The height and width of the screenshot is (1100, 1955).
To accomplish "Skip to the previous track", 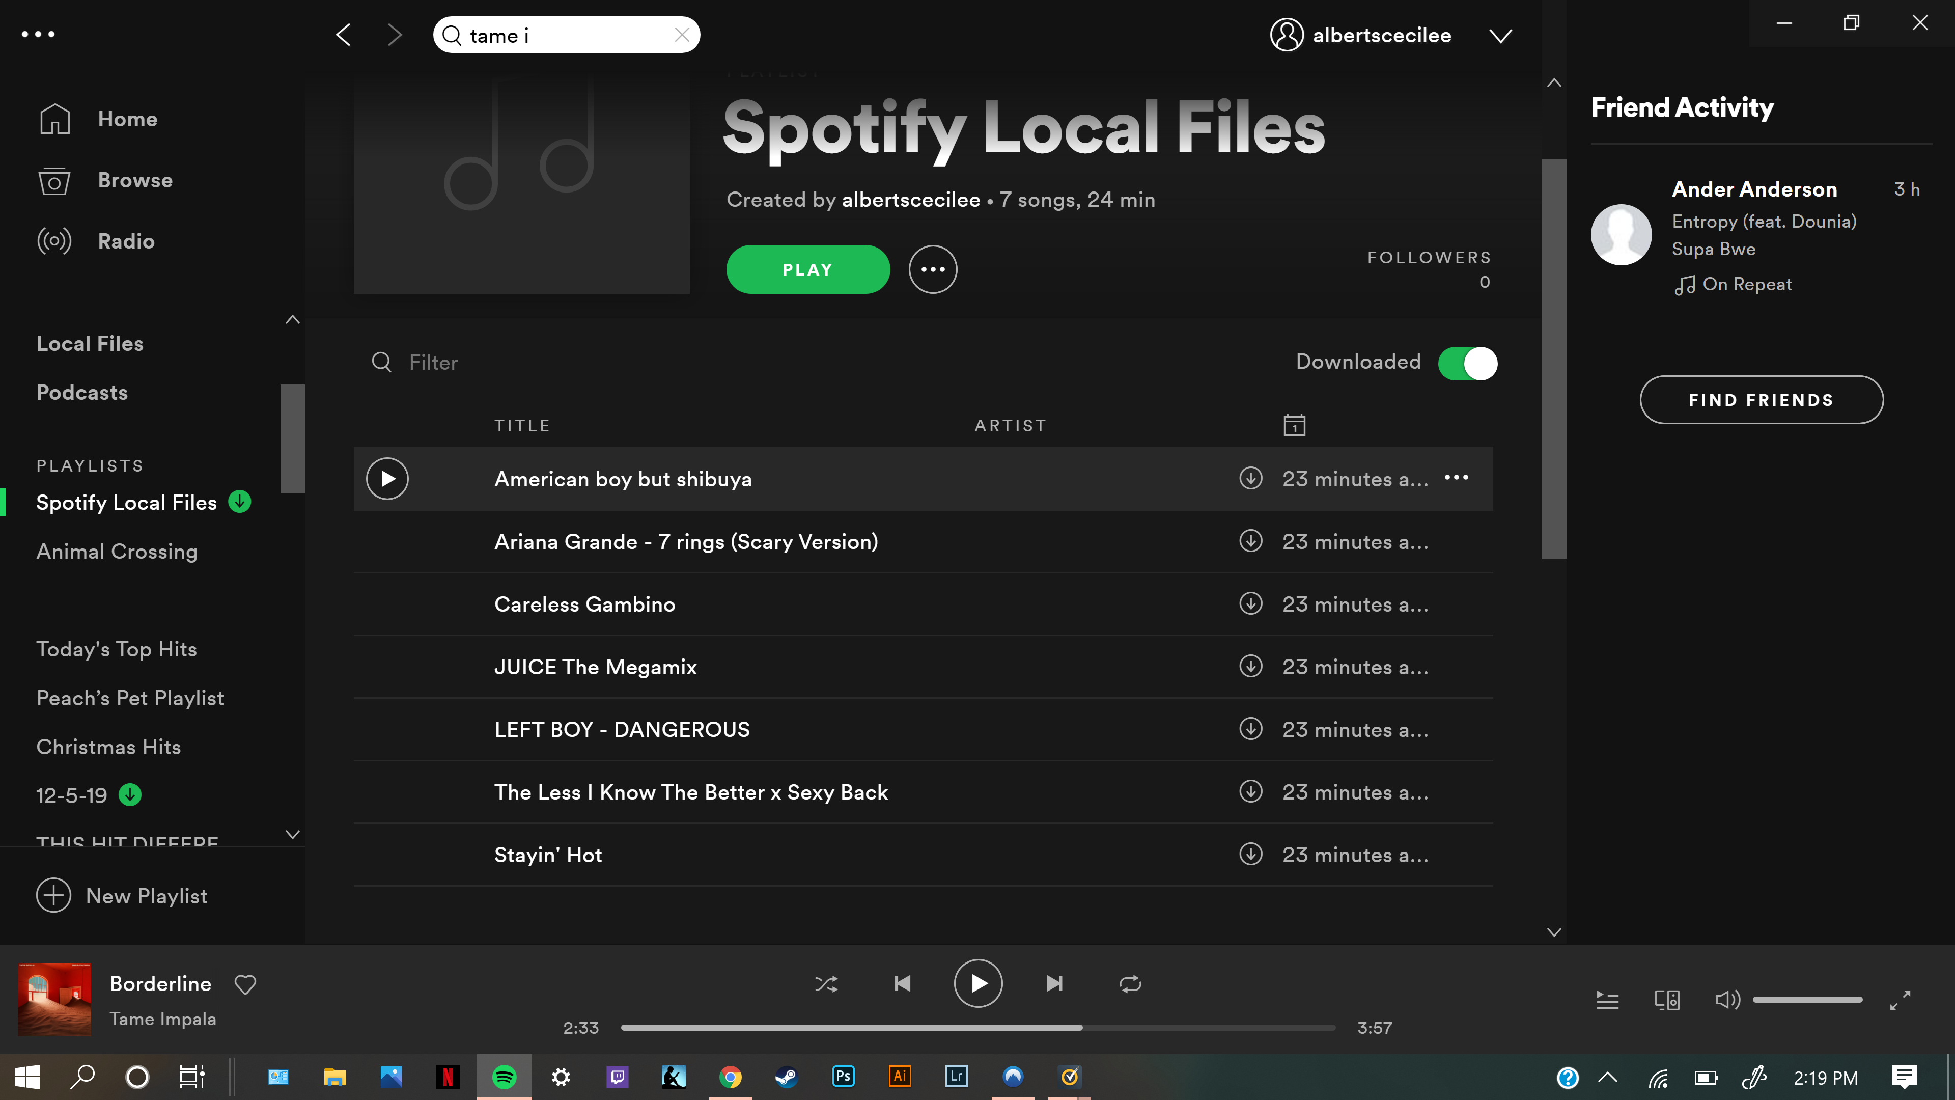I will 902,984.
